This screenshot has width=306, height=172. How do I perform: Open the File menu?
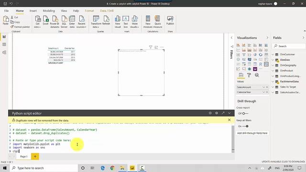6,11
